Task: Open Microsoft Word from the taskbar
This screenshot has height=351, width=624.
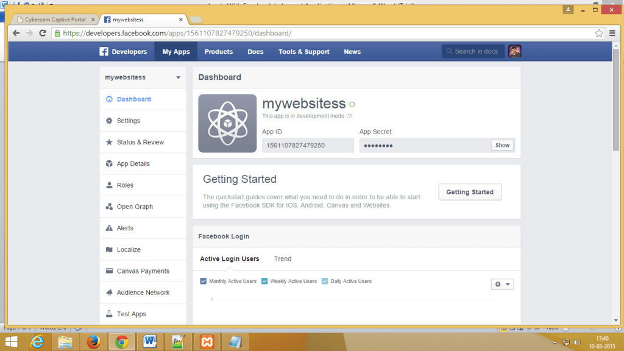Action: click(150, 342)
